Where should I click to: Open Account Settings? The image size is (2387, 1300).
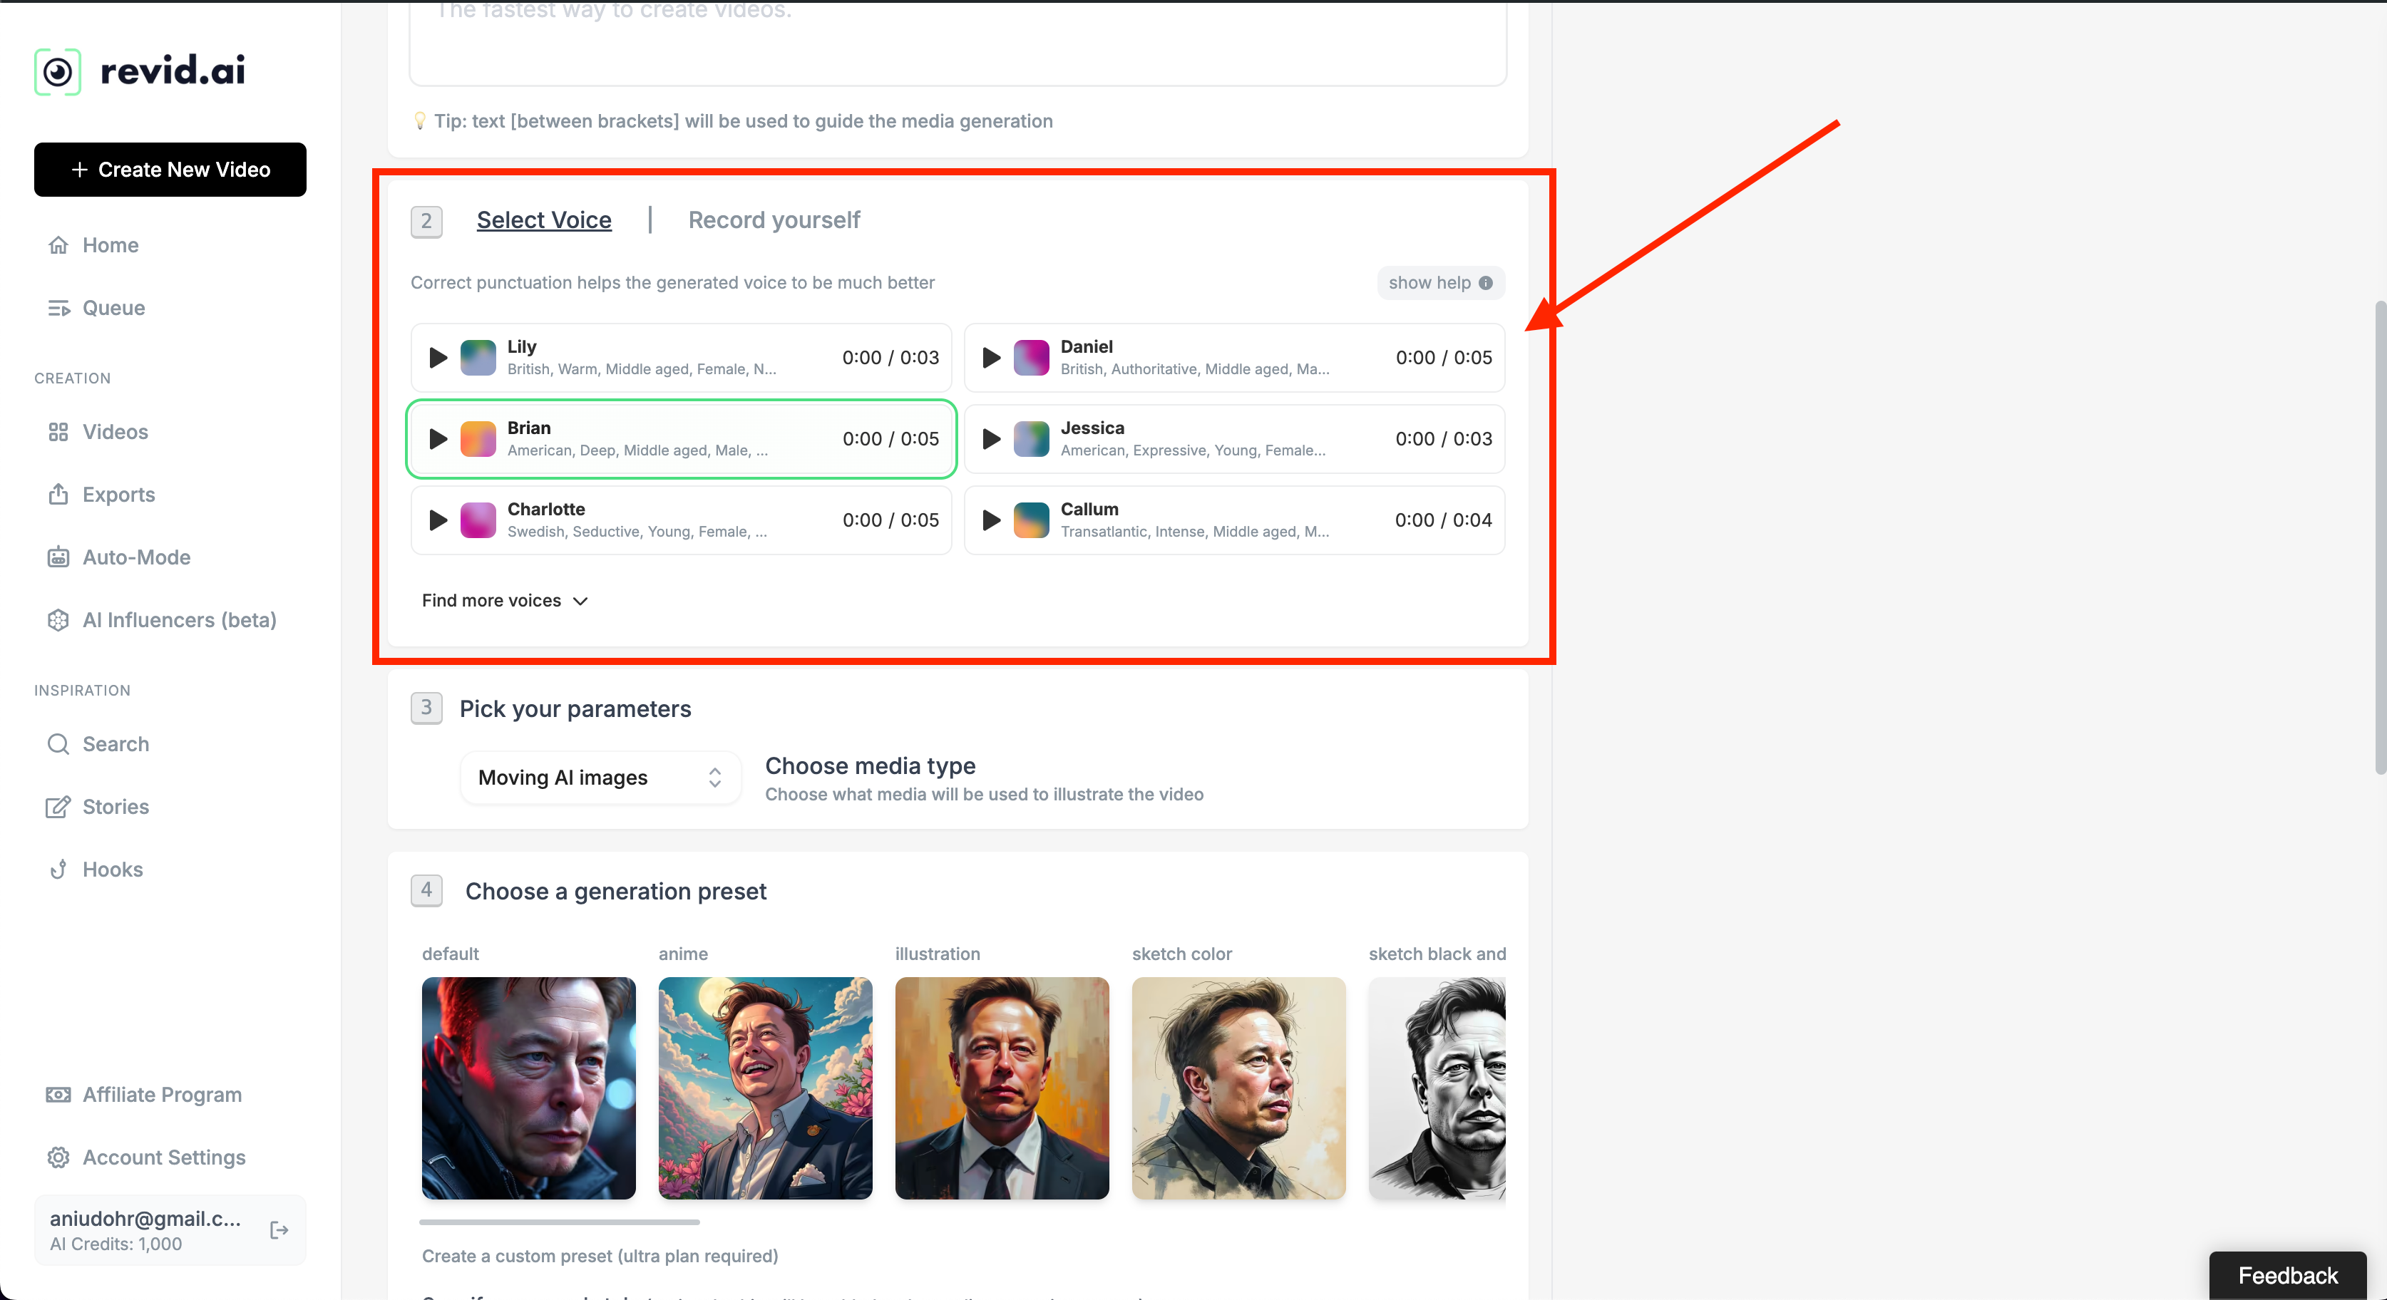[x=163, y=1157]
